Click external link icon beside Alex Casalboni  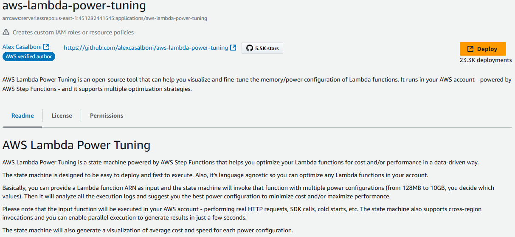(x=47, y=47)
